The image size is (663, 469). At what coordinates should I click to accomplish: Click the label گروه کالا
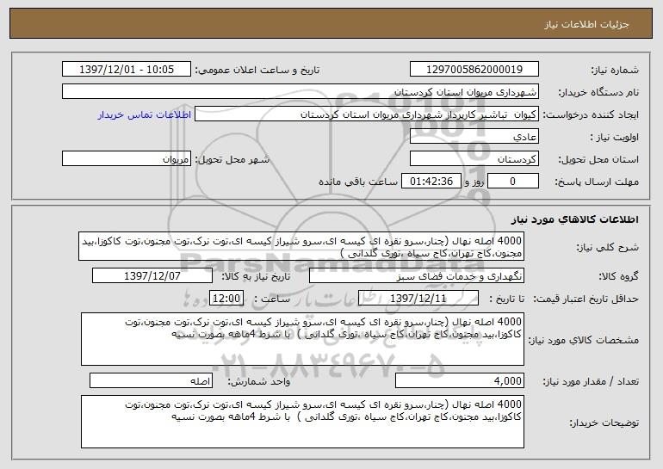(619, 276)
